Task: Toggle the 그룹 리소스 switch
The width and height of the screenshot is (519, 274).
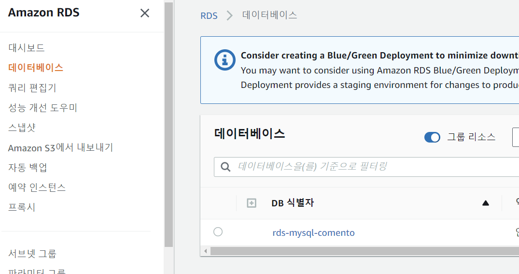Action: pos(432,137)
